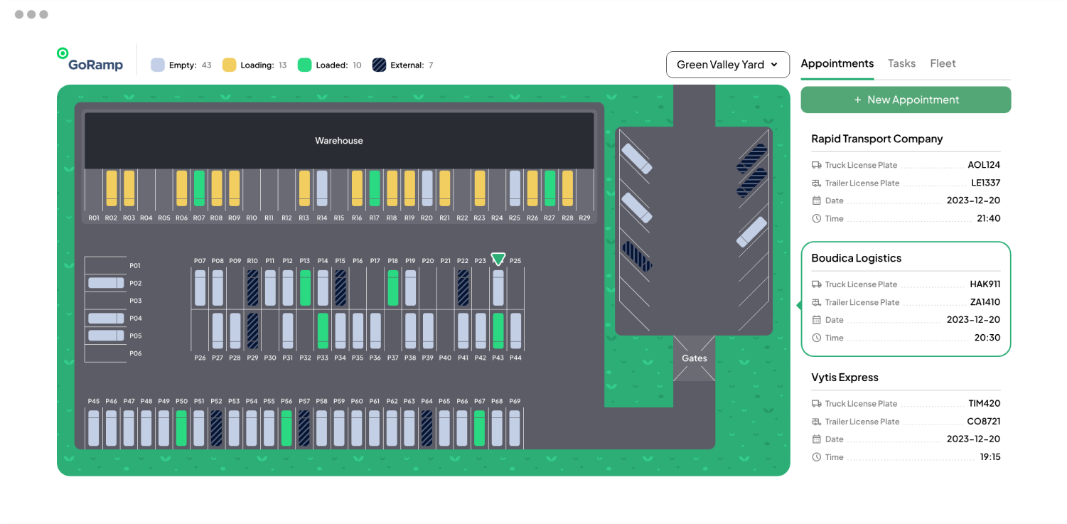This screenshot has width=1067, height=524.
Task: Click the striped External legend swatch
Action: pyautogui.click(x=380, y=65)
